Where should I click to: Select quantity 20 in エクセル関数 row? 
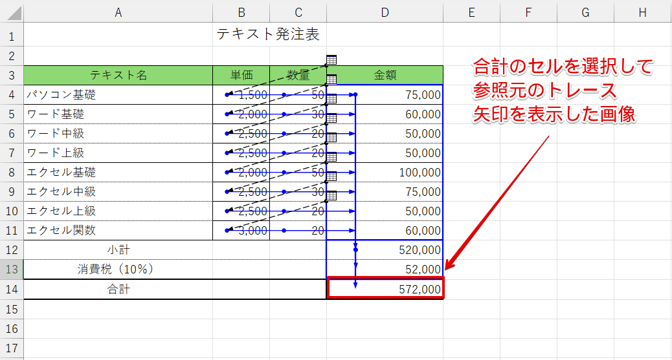pyautogui.click(x=298, y=230)
